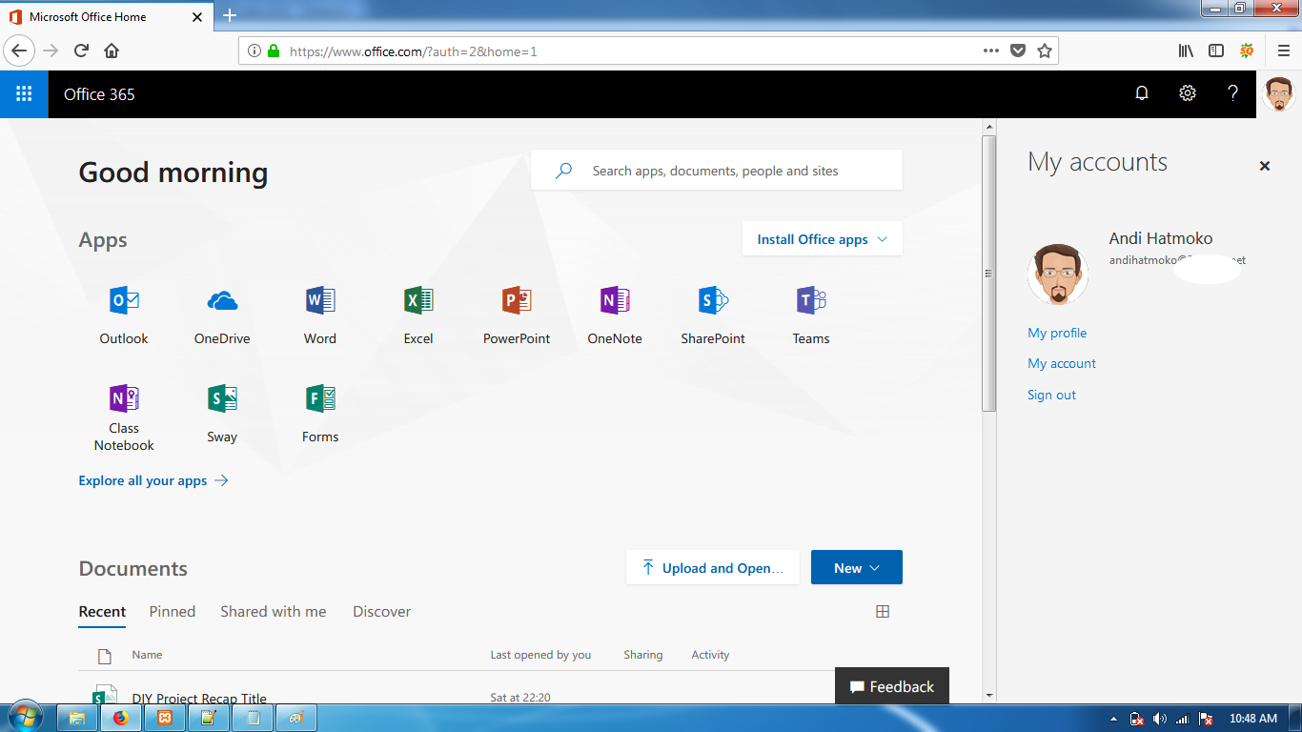The width and height of the screenshot is (1302, 732).
Task: Open the Office 365 settings gear
Action: (x=1187, y=93)
